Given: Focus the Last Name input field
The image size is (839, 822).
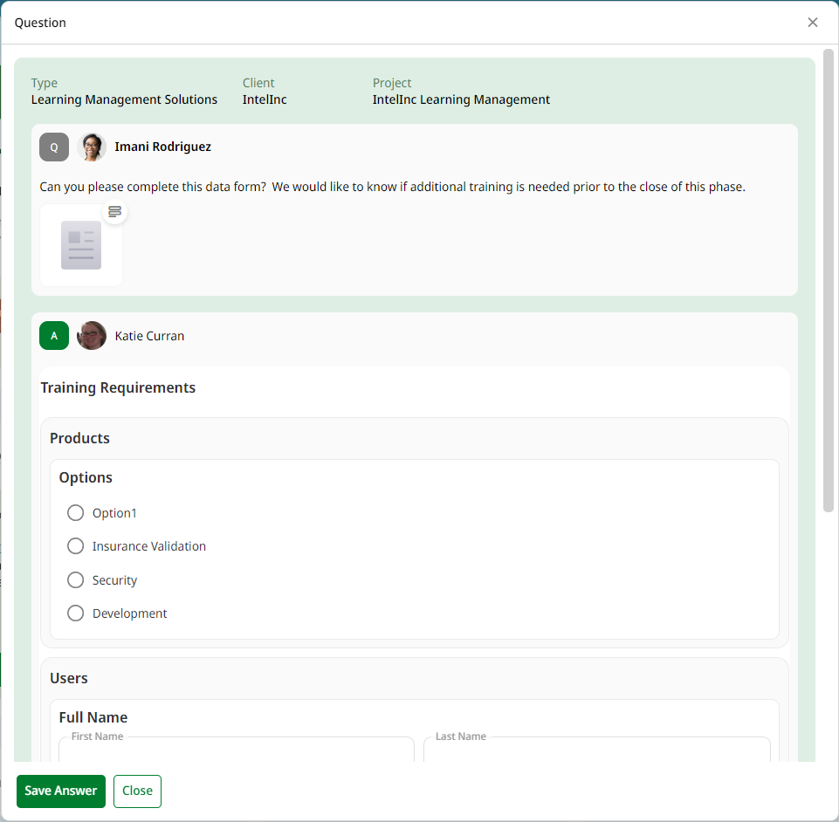Looking at the screenshot, I should [596, 750].
